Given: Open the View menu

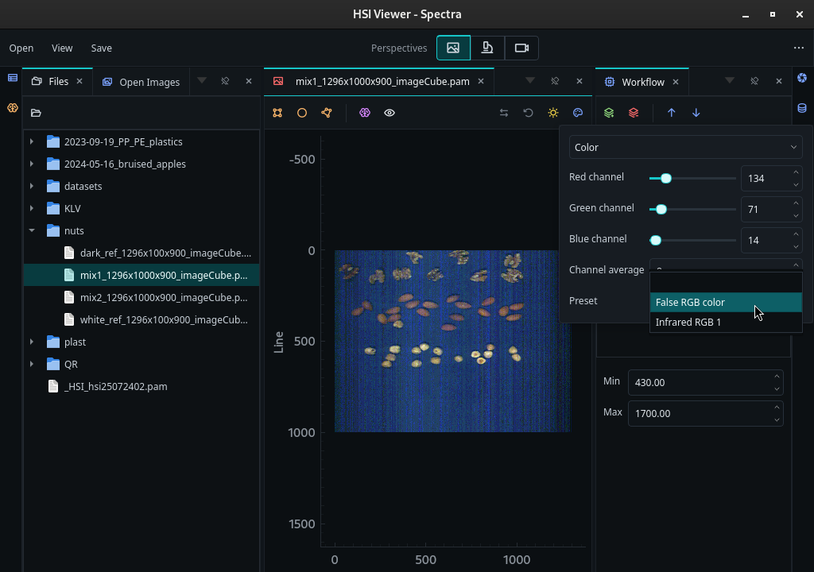Looking at the screenshot, I should pyautogui.click(x=62, y=48).
